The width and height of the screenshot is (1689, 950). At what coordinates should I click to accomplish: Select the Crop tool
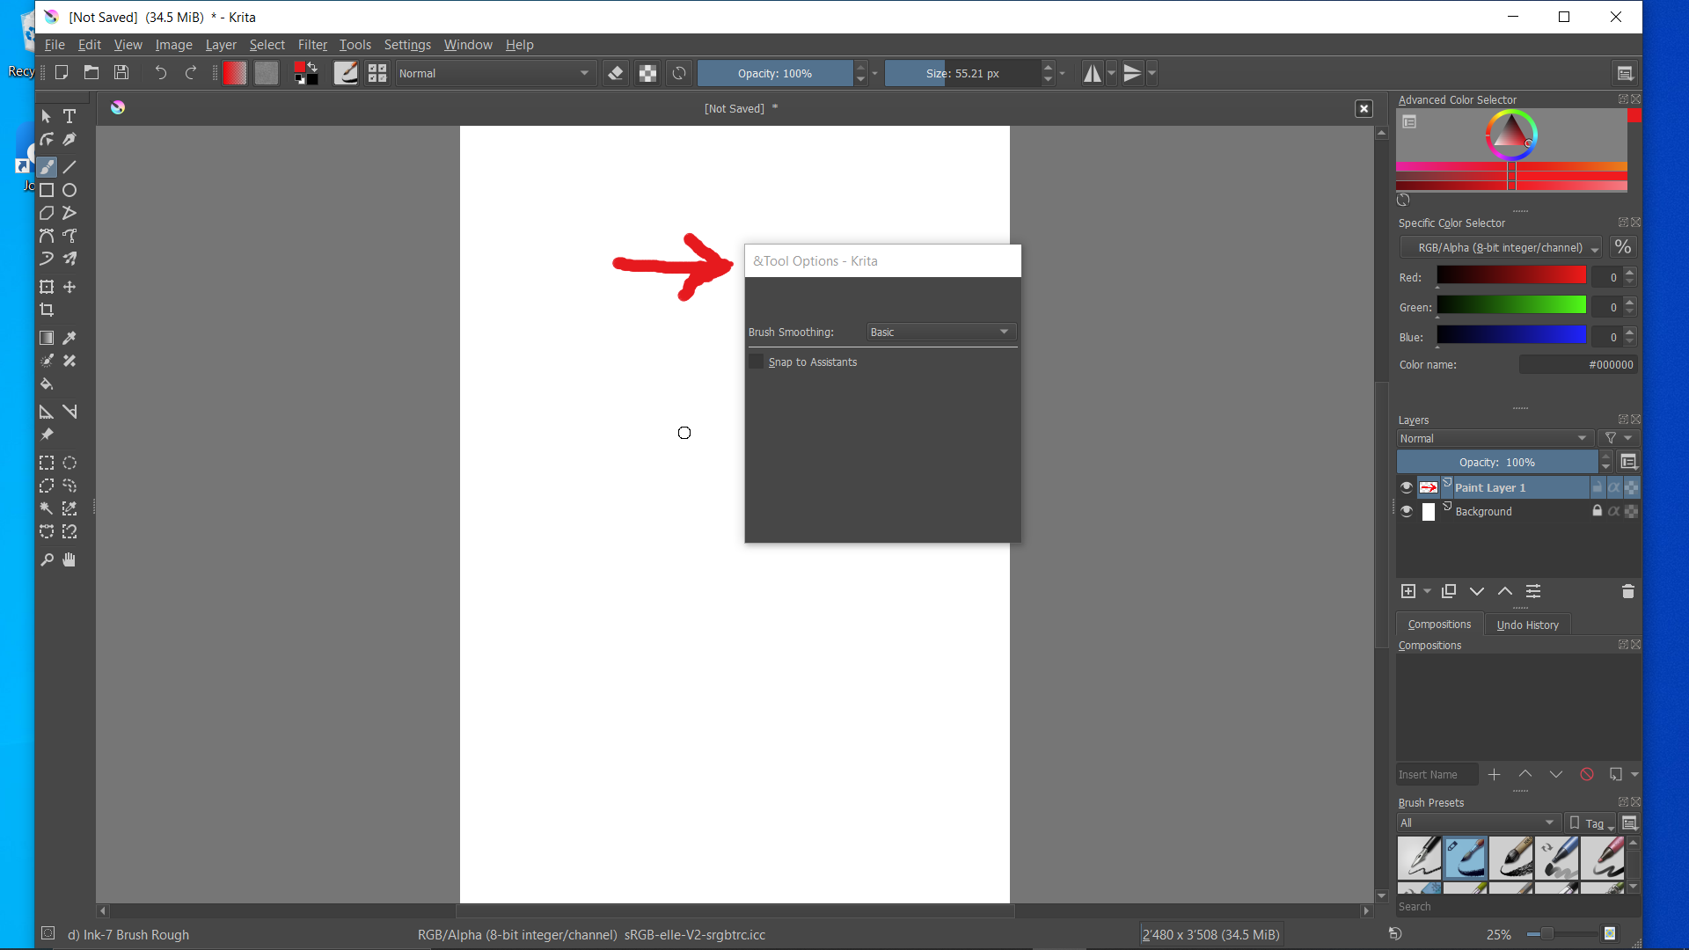[x=47, y=310]
